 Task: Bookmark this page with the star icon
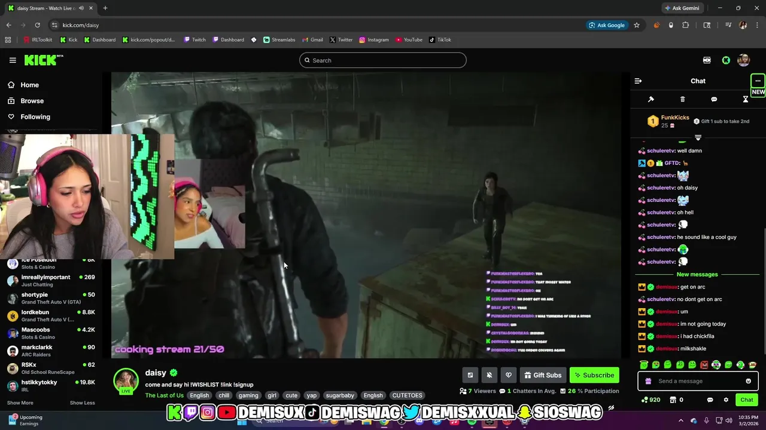coord(637,25)
